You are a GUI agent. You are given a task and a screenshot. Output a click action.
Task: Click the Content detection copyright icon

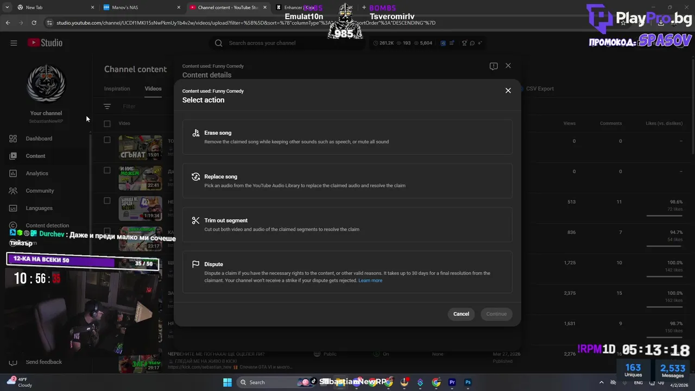coord(13,225)
